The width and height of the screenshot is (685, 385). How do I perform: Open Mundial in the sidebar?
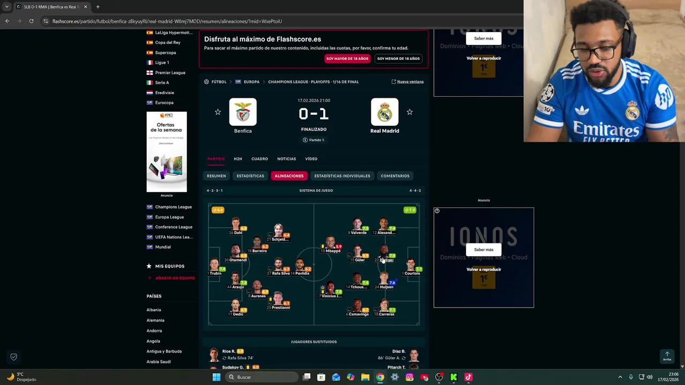[163, 247]
